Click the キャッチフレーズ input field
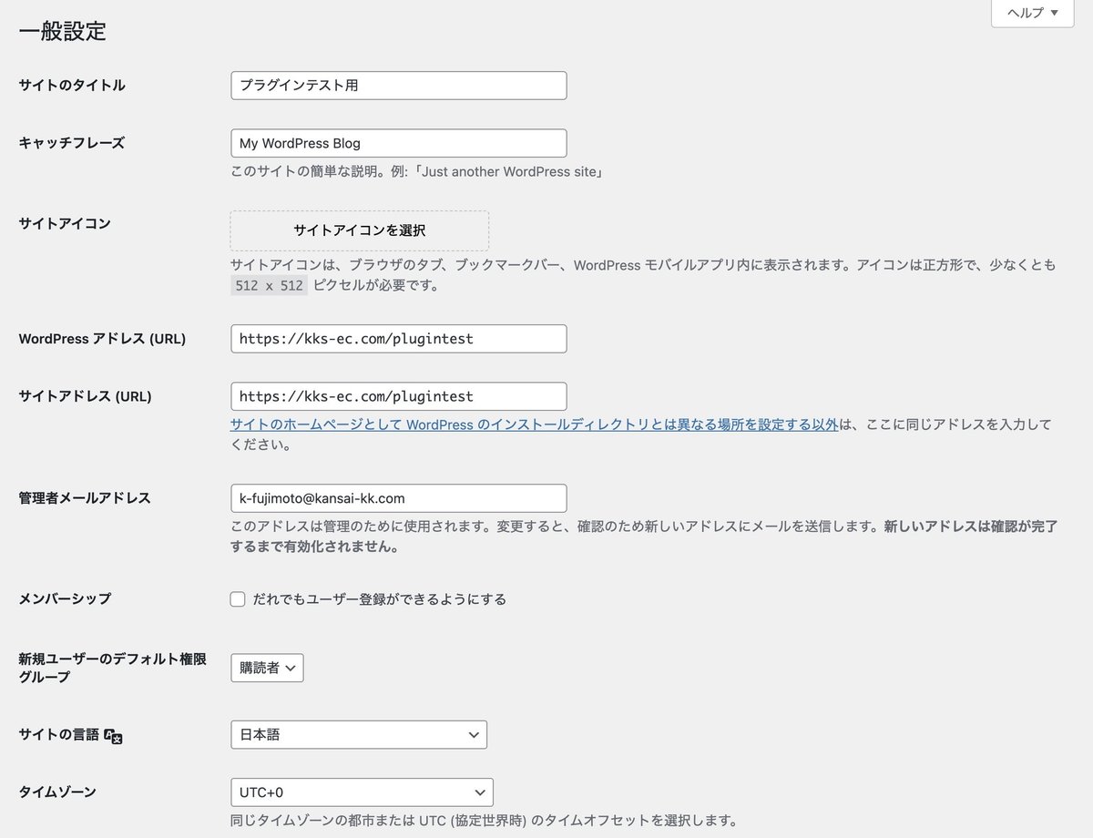The height and width of the screenshot is (838, 1093). 399,143
